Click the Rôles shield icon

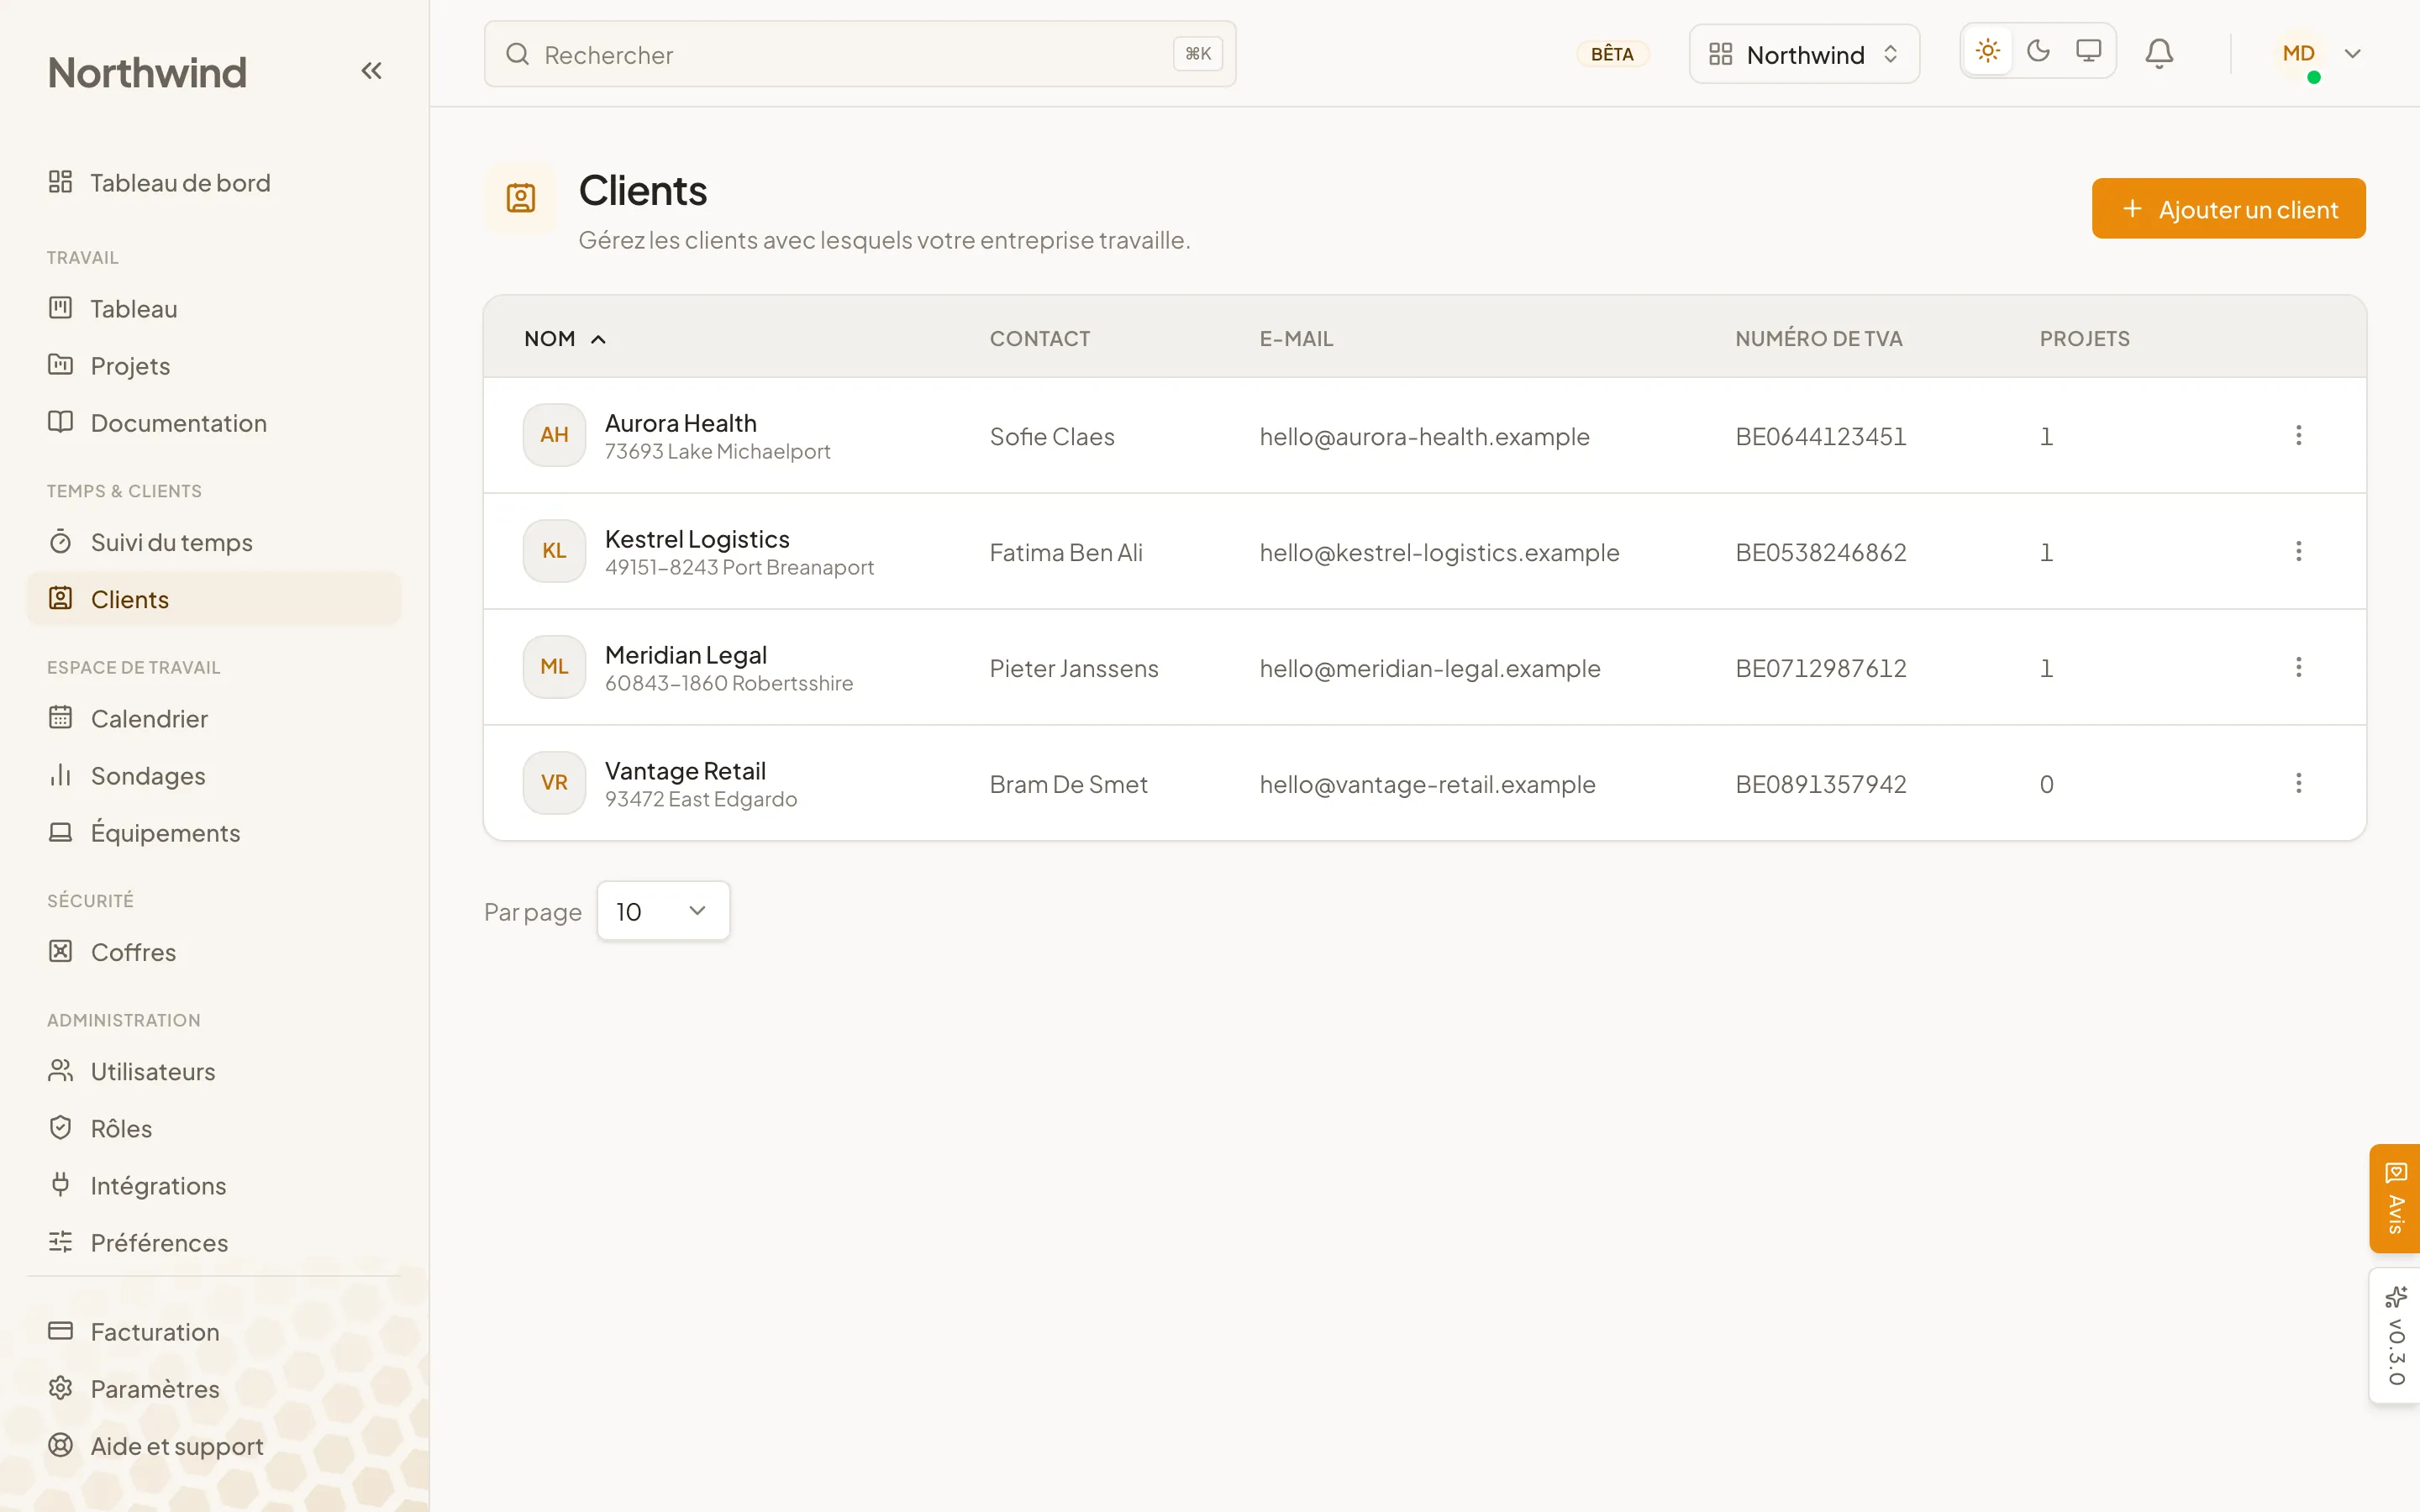pos(61,1128)
